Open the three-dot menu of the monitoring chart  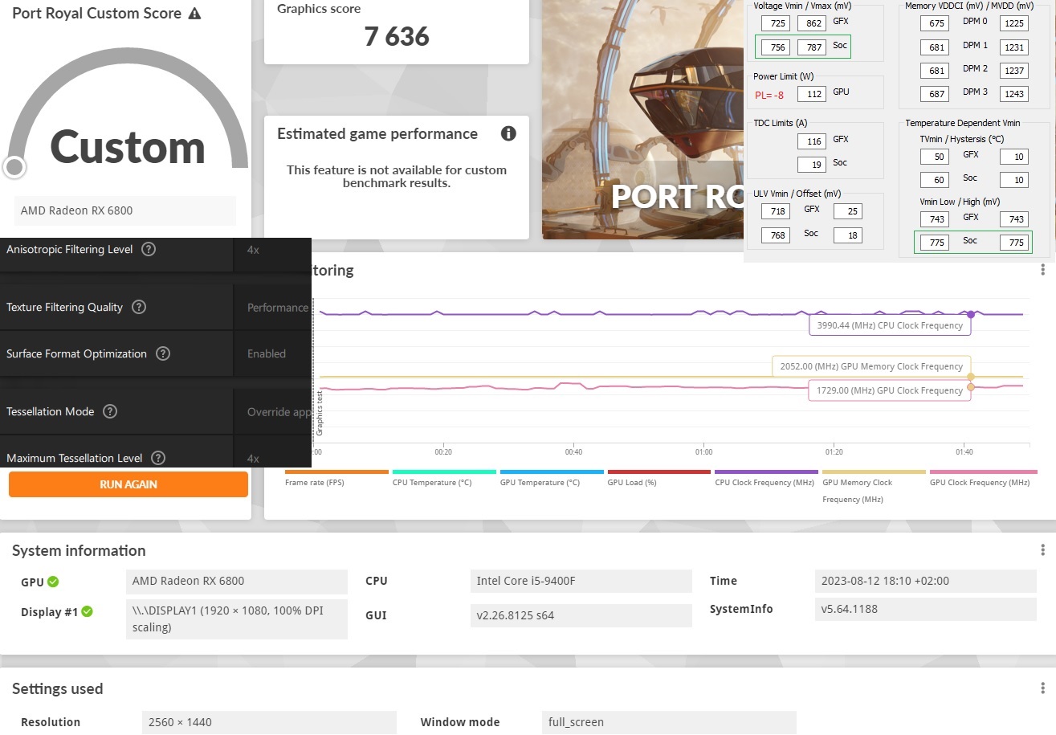pyautogui.click(x=1042, y=270)
